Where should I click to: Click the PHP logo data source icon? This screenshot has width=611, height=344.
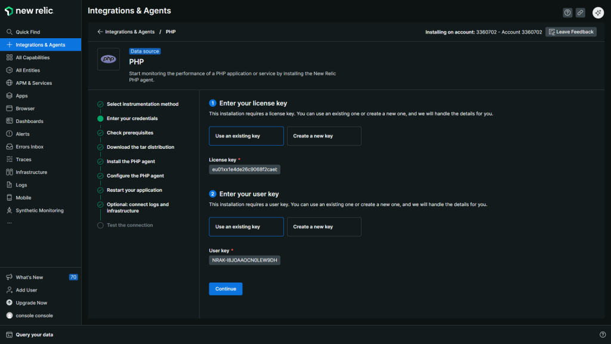click(x=109, y=59)
